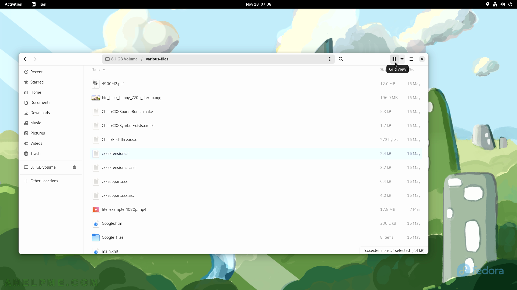Go to Home folder
This screenshot has width=517, height=290.
pyautogui.click(x=51, y=92)
